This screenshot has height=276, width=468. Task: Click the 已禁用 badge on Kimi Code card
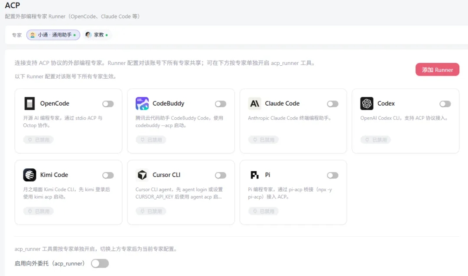coord(38,211)
